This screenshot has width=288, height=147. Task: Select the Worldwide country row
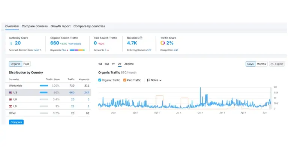point(48,85)
